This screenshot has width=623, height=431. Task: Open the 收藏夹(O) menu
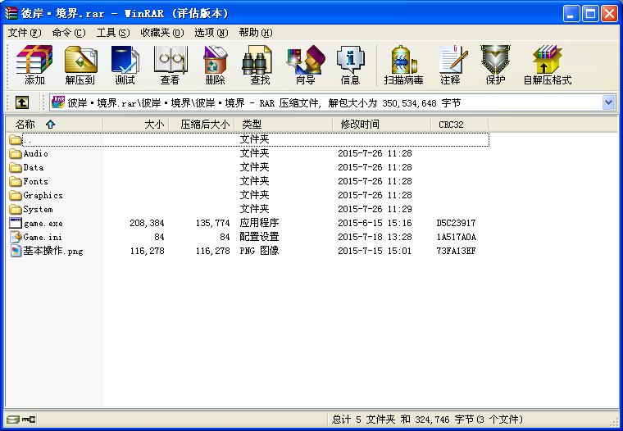coord(161,33)
